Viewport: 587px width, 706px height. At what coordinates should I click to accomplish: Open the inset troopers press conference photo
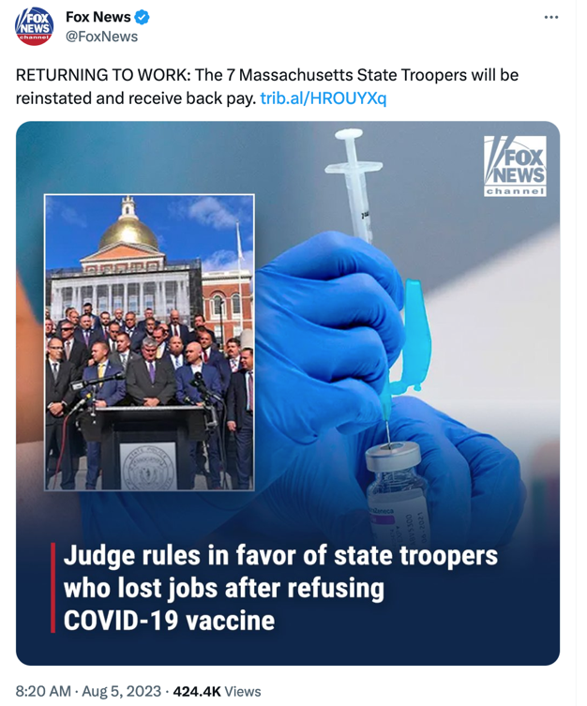tap(149, 342)
